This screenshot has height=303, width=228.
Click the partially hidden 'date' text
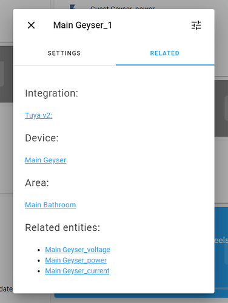(x=6, y=289)
